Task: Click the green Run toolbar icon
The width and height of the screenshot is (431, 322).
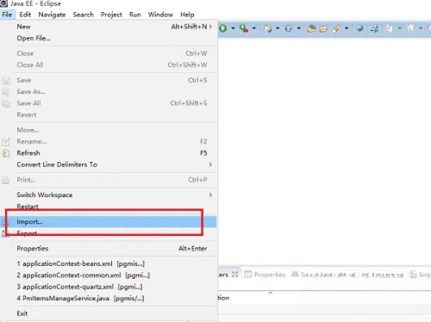Action: (223, 28)
